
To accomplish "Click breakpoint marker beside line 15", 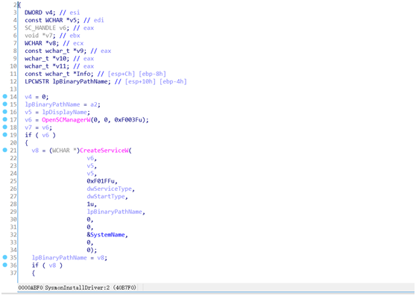I will 4,104.
